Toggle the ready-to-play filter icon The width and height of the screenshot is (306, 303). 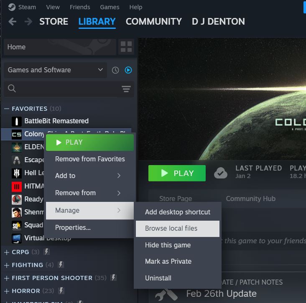click(128, 70)
